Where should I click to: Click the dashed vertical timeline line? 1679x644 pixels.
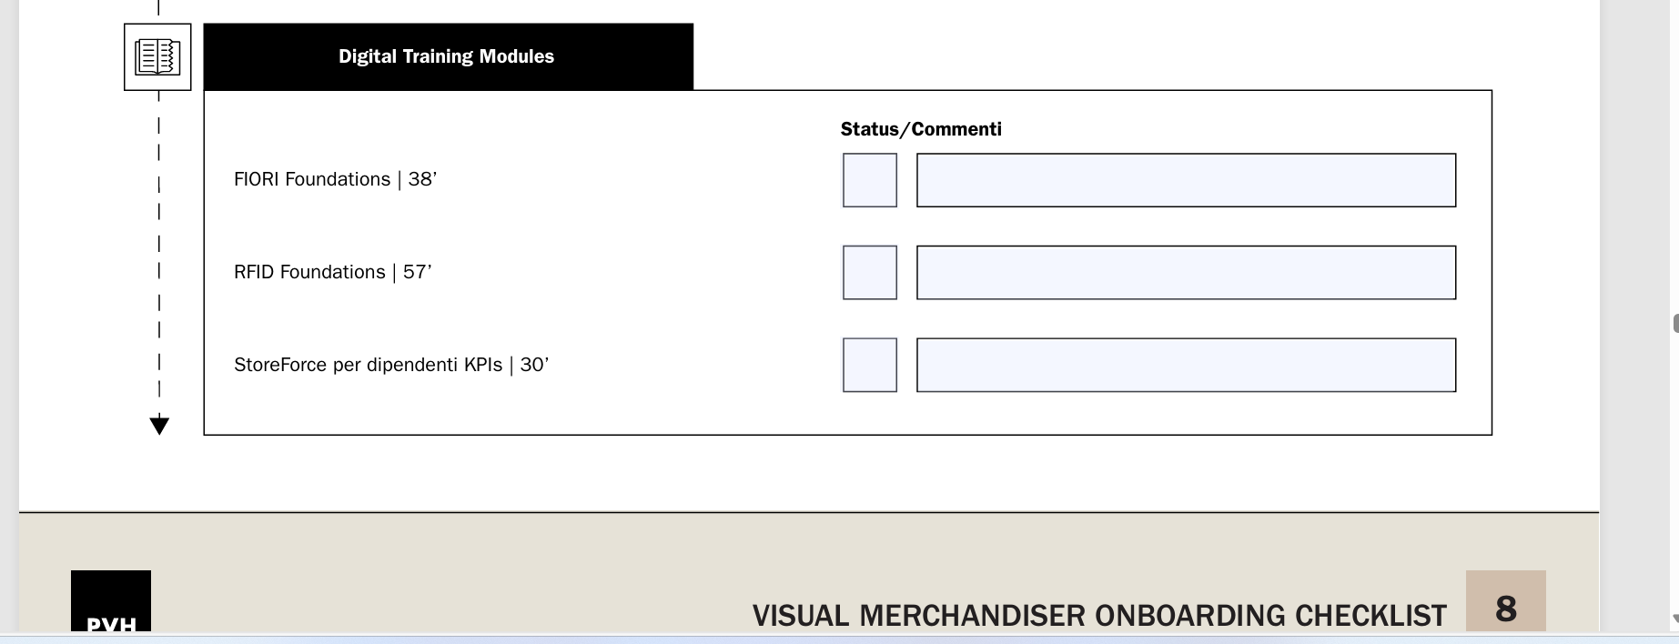pos(159,255)
